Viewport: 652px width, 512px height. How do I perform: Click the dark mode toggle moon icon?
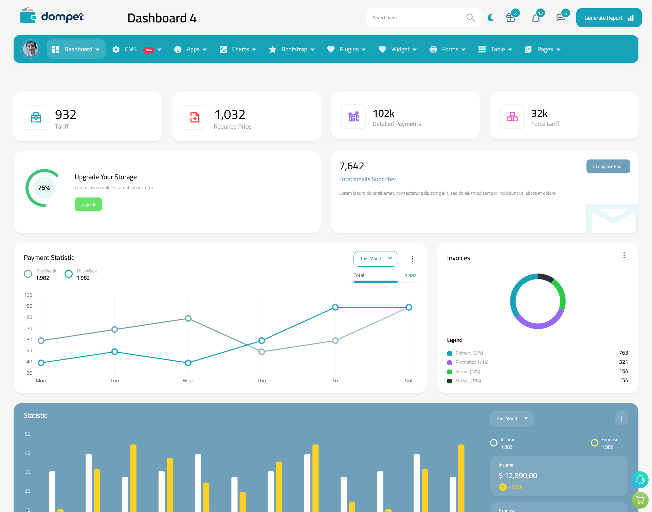point(491,17)
